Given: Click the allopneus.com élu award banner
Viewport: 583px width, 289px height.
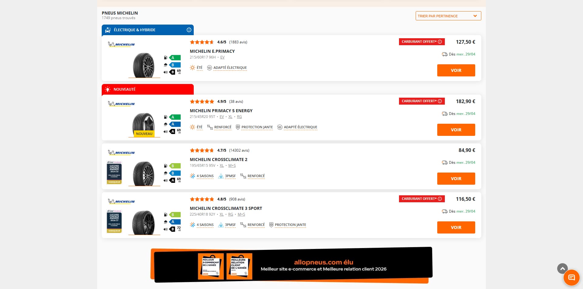Looking at the screenshot, I should 291,265.
